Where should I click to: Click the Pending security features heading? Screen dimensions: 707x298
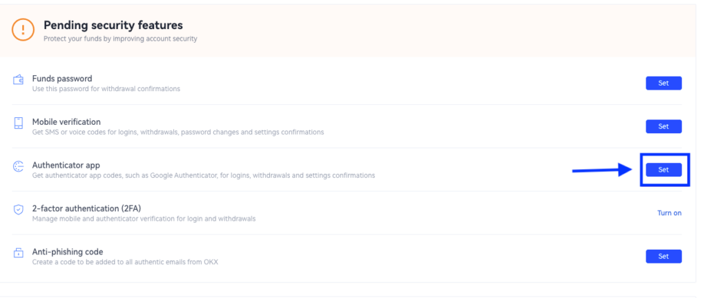point(113,26)
